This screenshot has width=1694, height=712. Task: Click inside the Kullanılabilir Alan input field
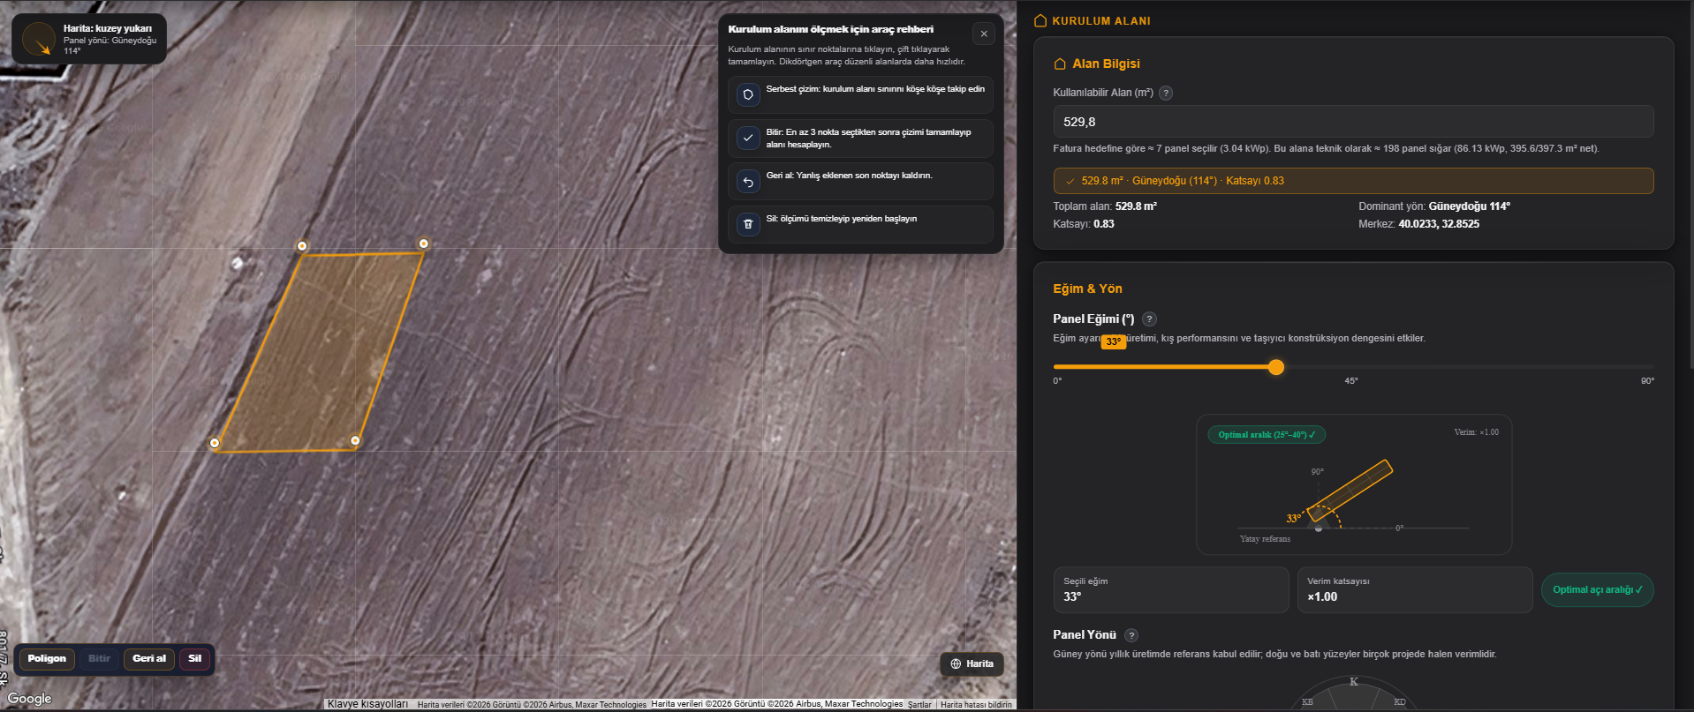1353,122
